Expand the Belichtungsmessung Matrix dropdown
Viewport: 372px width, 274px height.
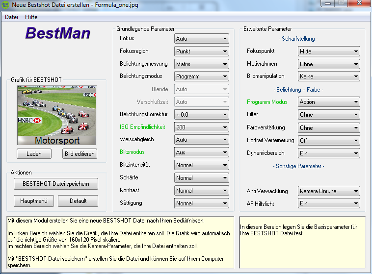coord(201,64)
